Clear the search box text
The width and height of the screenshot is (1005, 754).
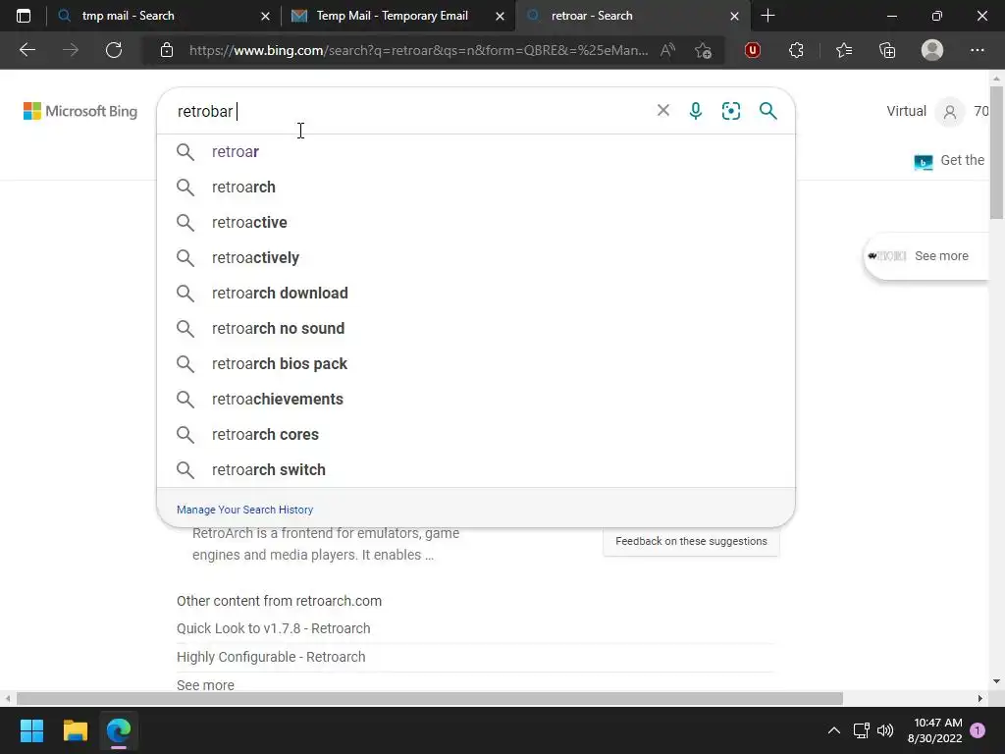(663, 110)
